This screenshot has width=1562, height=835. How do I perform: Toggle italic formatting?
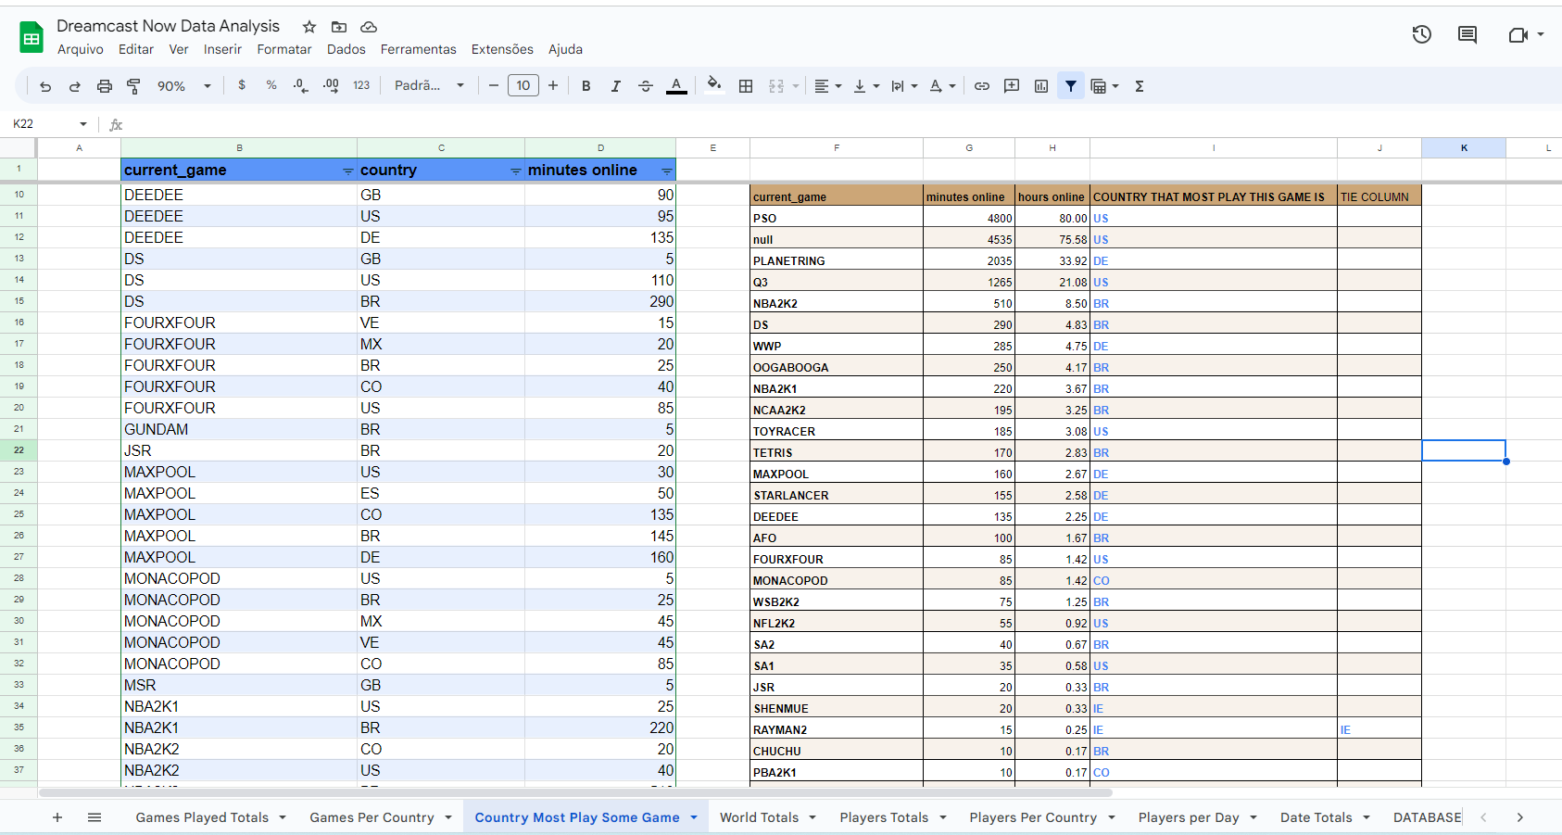click(x=615, y=86)
